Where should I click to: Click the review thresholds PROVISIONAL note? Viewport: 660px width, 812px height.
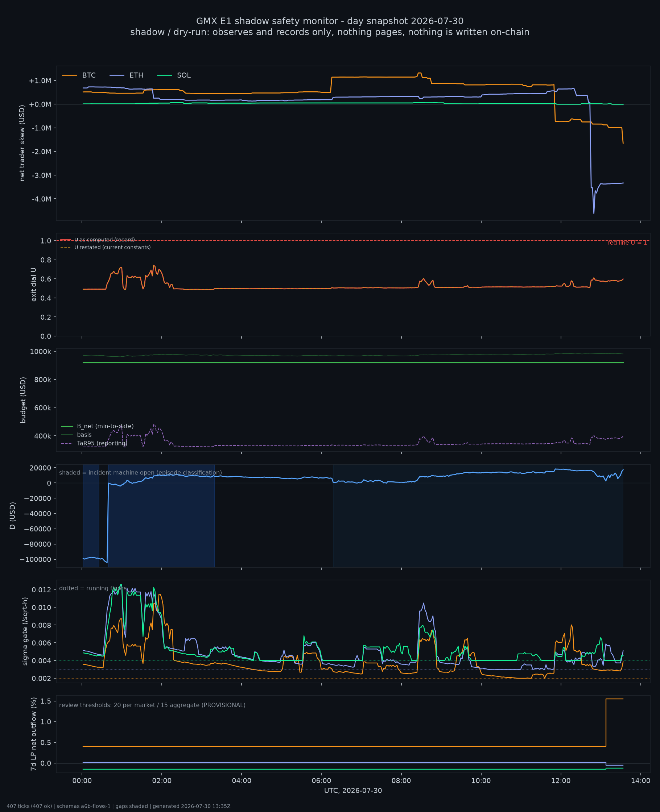click(x=152, y=705)
